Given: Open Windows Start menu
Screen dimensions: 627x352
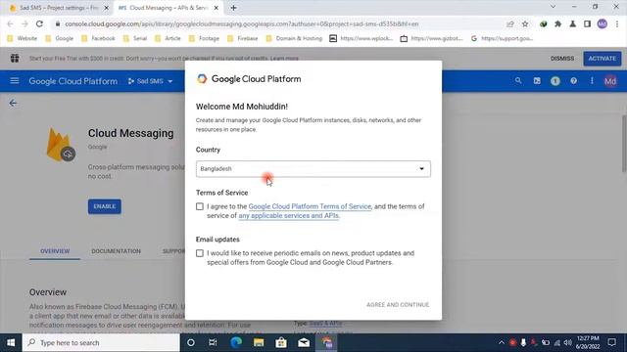Looking at the screenshot, I should [x=11, y=342].
